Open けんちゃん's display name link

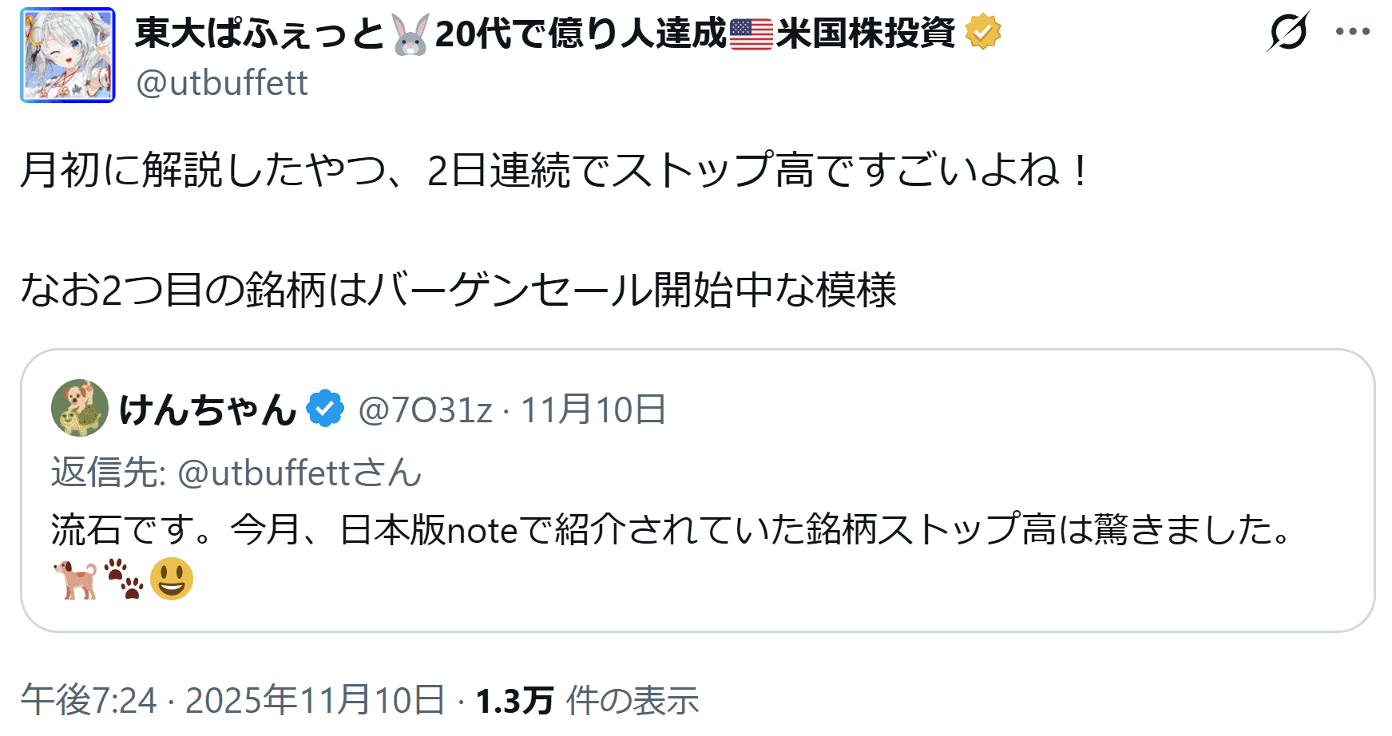click(x=208, y=410)
